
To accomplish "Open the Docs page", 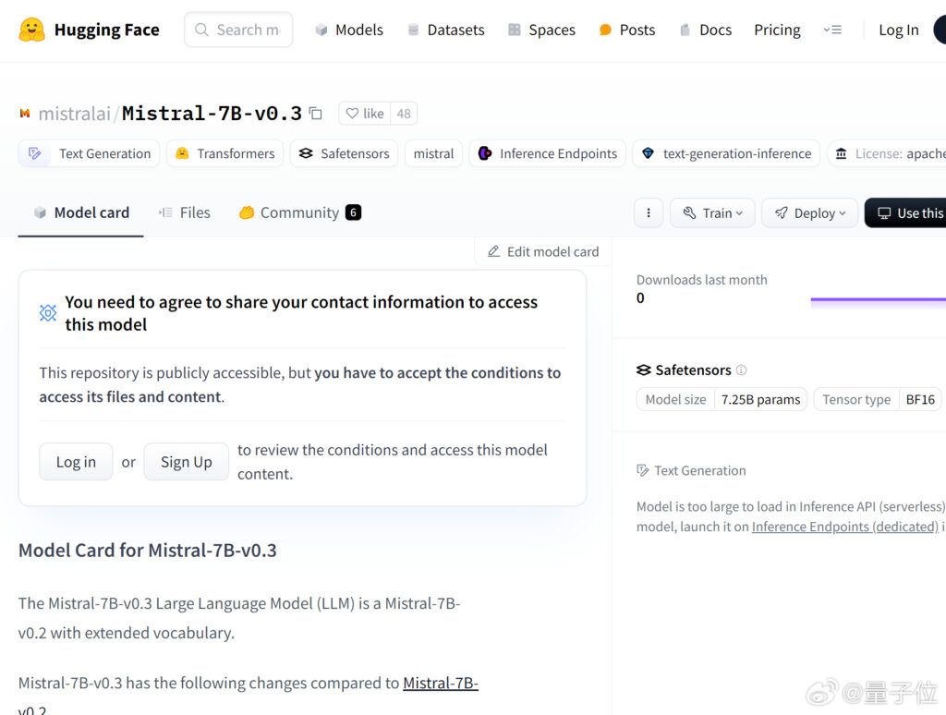I will [x=705, y=30].
